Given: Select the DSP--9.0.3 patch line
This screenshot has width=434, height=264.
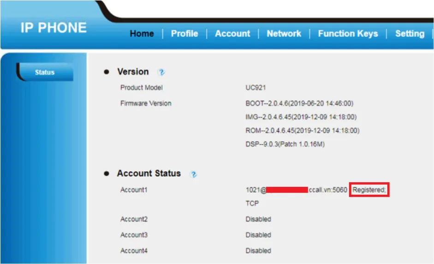Looking at the screenshot, I should (x=285, y=144).
